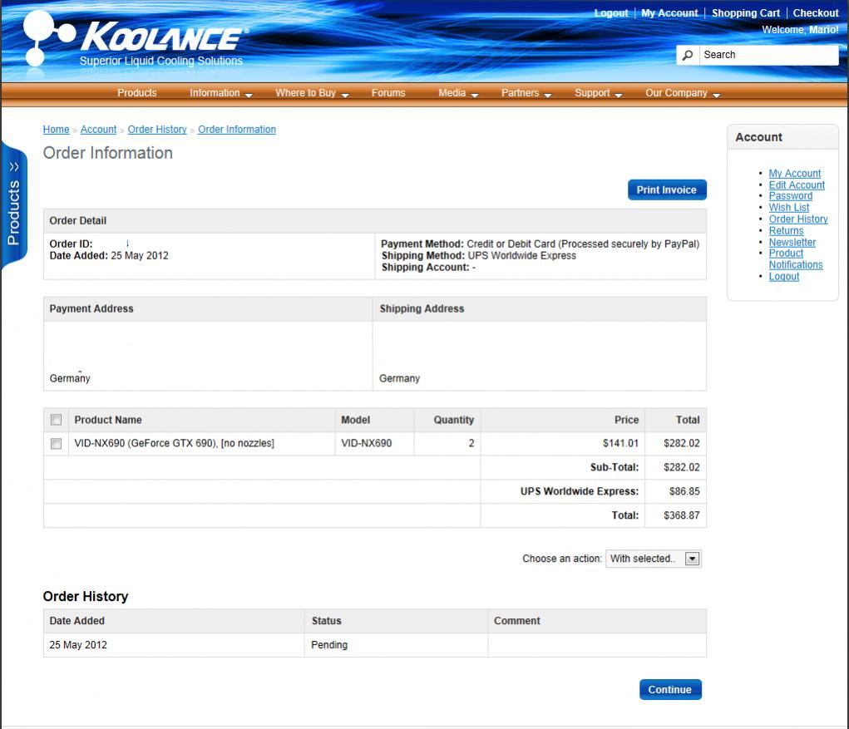Image resolution: width=849 pixels, height=729 pixels.
Task: Expand the Media menu
Action: click(x=458, y=93)
